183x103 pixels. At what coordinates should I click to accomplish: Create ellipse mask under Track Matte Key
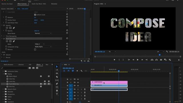click(7, 41)
